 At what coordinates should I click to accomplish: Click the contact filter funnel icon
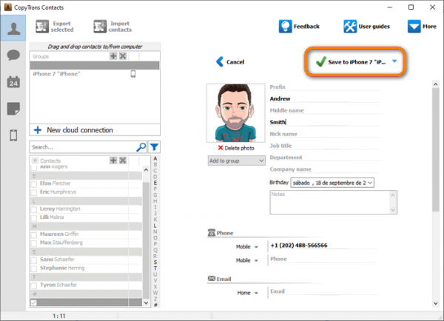pos(155,147)
